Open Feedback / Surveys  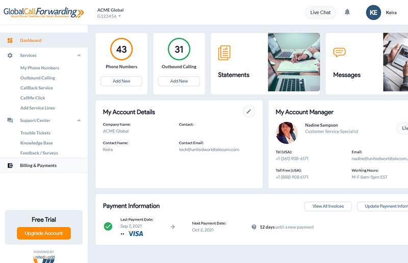[x=39, y=153]
